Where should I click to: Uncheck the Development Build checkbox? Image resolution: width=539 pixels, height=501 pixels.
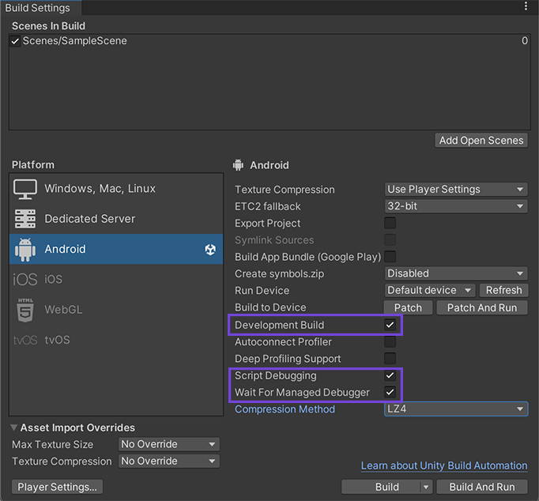[x=390, y=325]
